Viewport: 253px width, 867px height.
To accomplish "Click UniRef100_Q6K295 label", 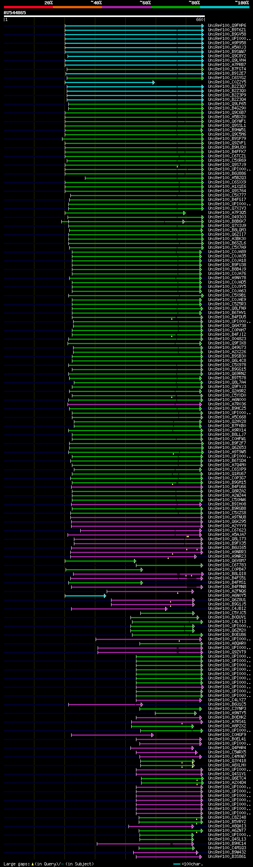I will click(x=227, y=522).
